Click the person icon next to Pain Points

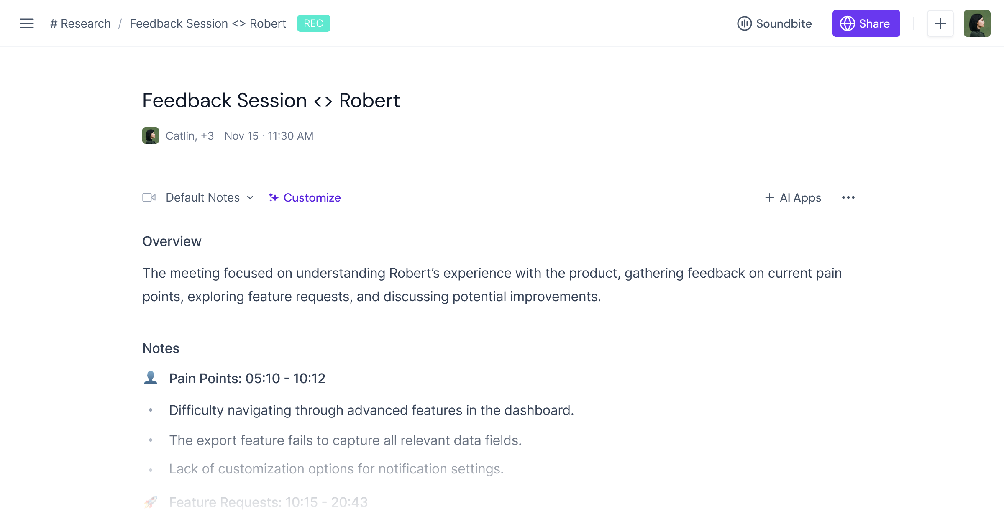[x=151, y=377]
